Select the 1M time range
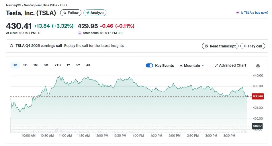This screenshot has height=146, width=272. point(36,65)
